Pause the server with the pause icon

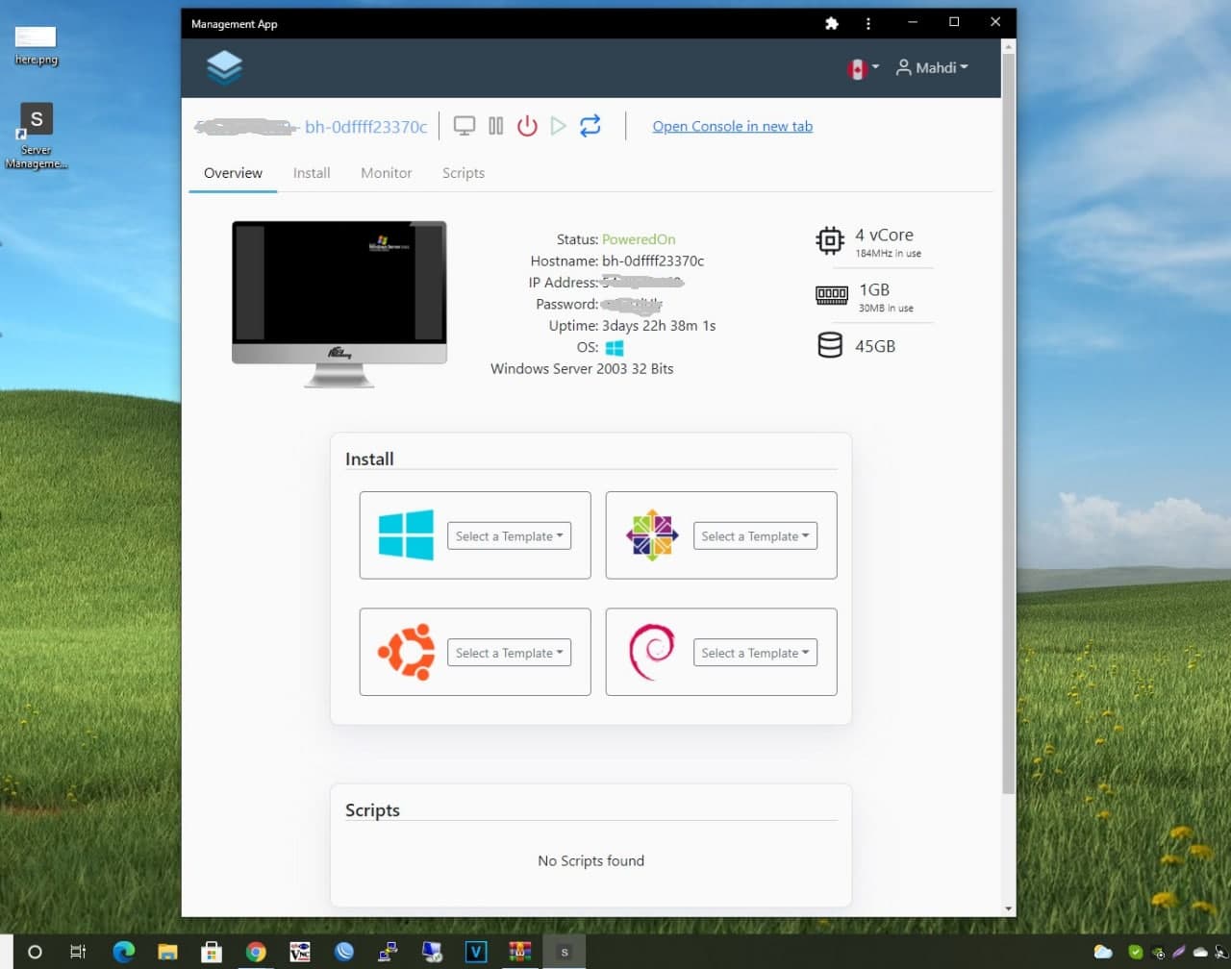pyautogui.click(x=496, y=126)
